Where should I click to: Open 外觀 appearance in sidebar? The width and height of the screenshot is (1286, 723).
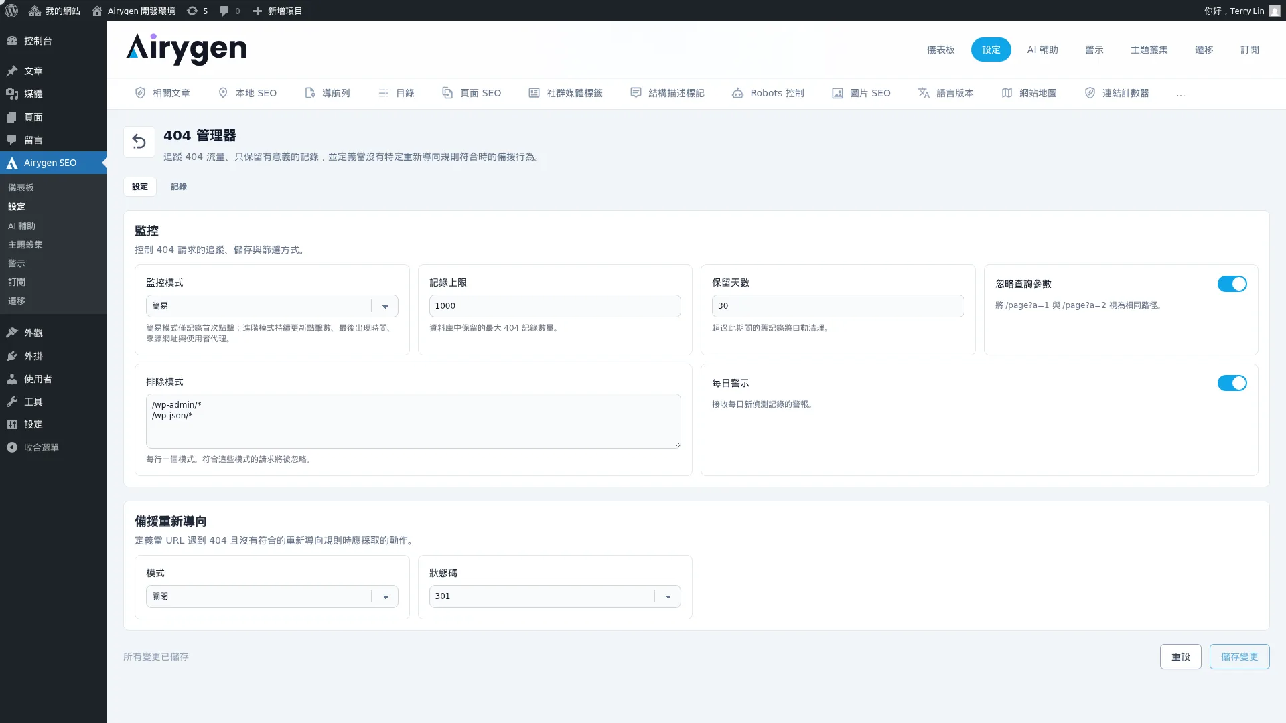click(x=54, y=333)
